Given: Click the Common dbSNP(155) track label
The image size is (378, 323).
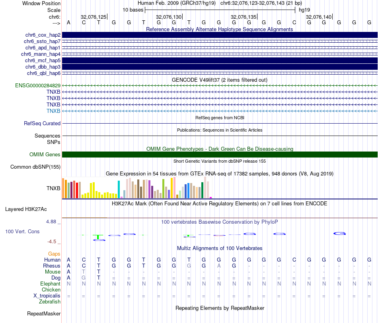Looking at the screenshot, I should pyautogui.click(x=35, y=167).
